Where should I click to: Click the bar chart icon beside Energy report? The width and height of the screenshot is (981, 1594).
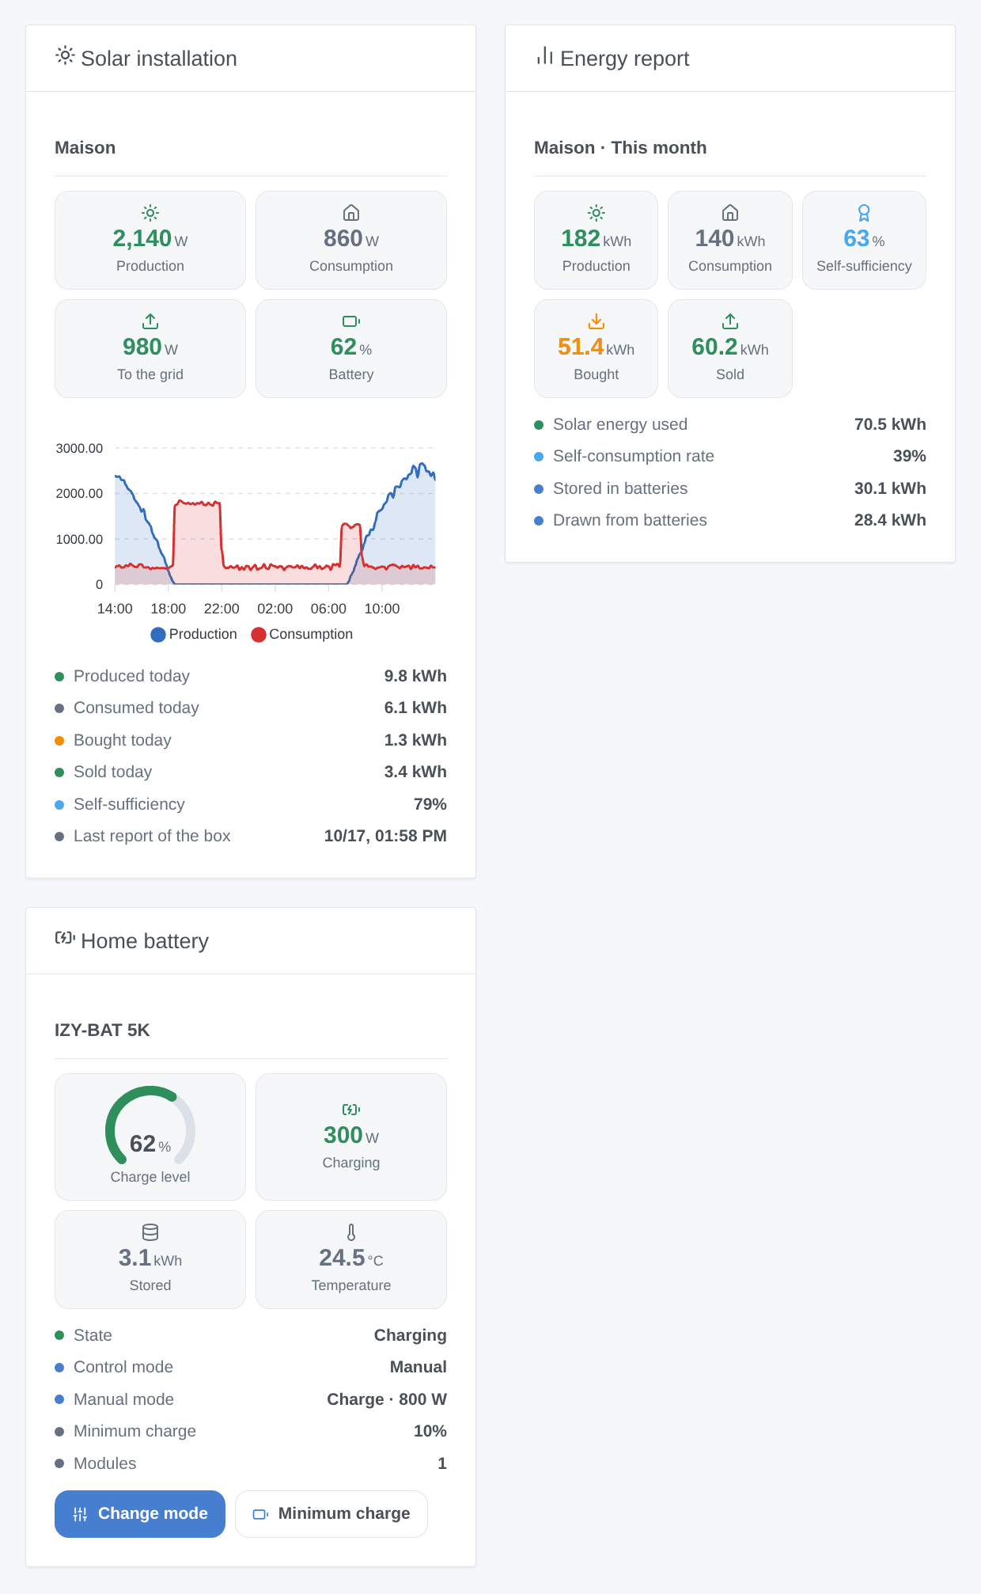click(544, 55)
